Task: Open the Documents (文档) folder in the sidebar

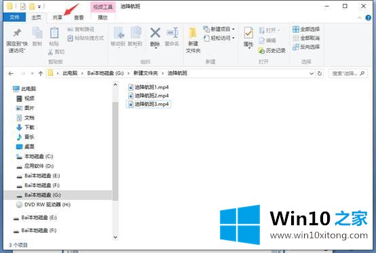Action: [x=25, y=117]
